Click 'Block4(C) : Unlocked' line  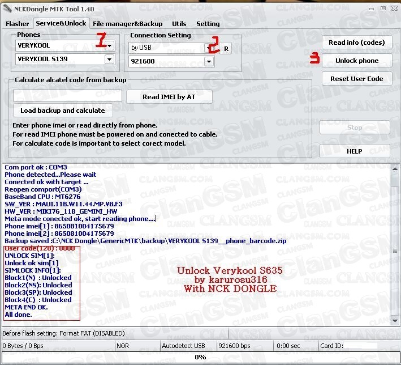tap(38, 300)
